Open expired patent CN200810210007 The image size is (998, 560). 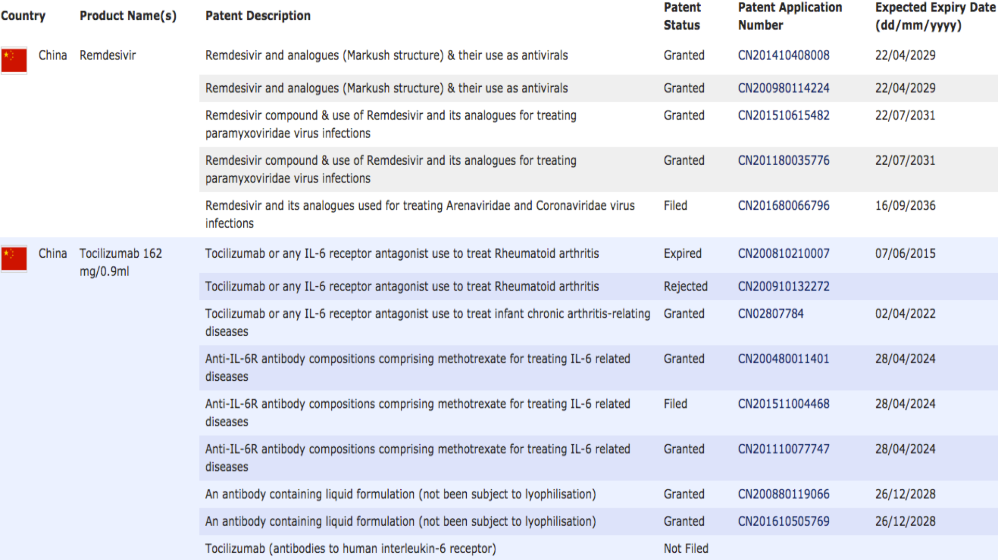click(783, 254)
